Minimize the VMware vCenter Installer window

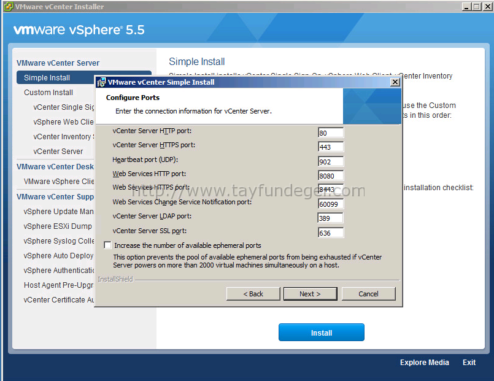point(466,6)
